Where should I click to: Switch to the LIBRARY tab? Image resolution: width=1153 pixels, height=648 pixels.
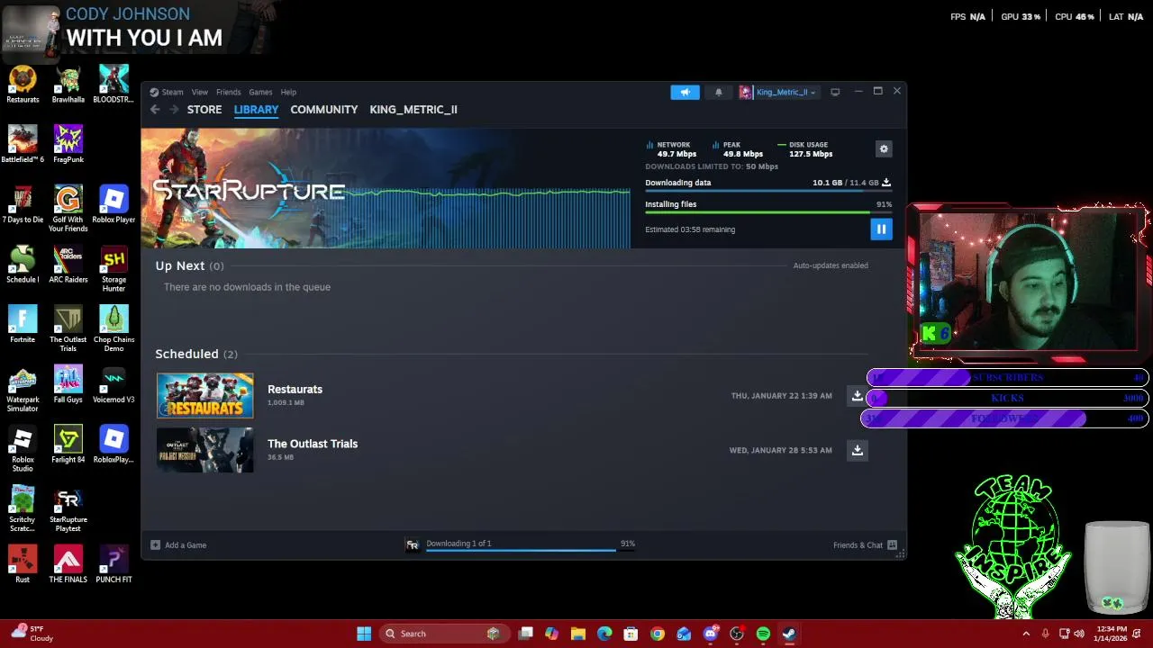tap(256, 110)
